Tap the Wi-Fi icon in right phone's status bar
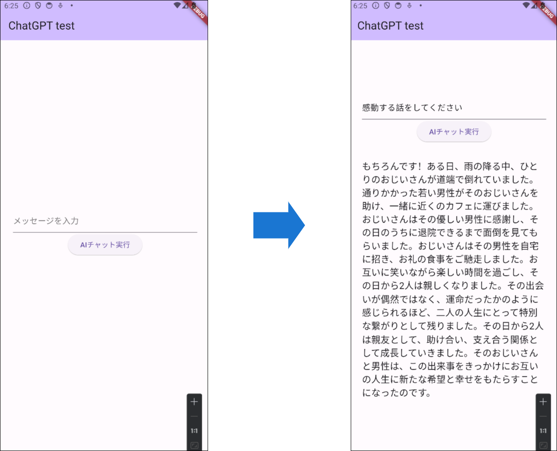The width and height of the screenshot is (557, 451). click(526, 5)
